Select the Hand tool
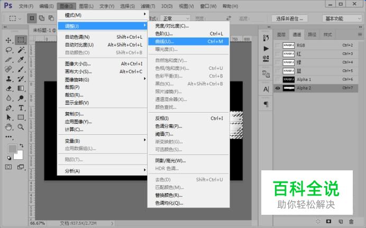Screen dimensions: 366x228 pyautogui.click(x=8, y=127)
